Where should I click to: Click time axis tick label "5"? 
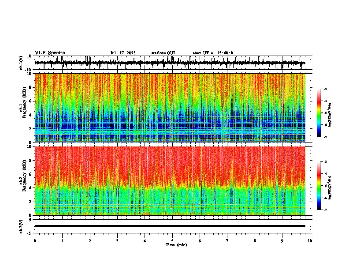[172, 241]
